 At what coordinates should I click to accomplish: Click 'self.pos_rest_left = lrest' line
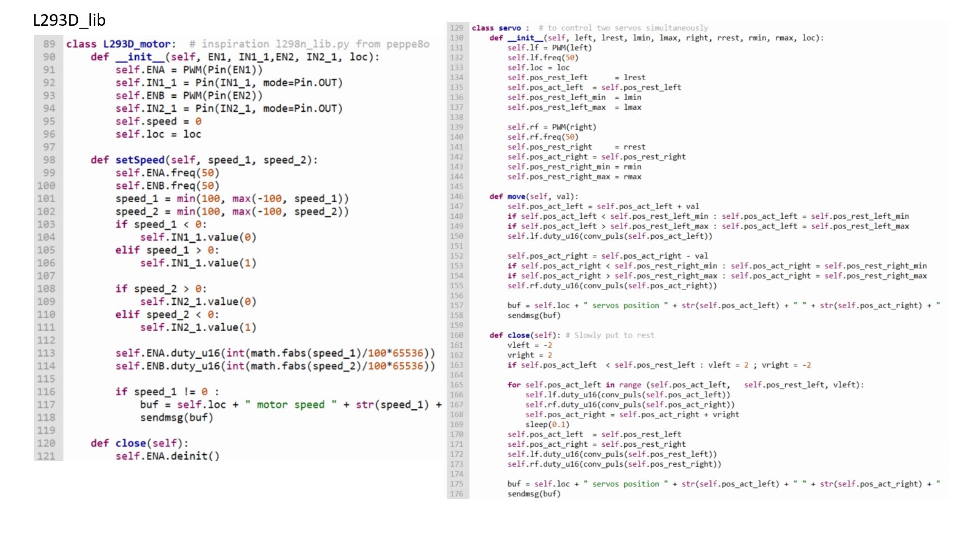(577, 77)
